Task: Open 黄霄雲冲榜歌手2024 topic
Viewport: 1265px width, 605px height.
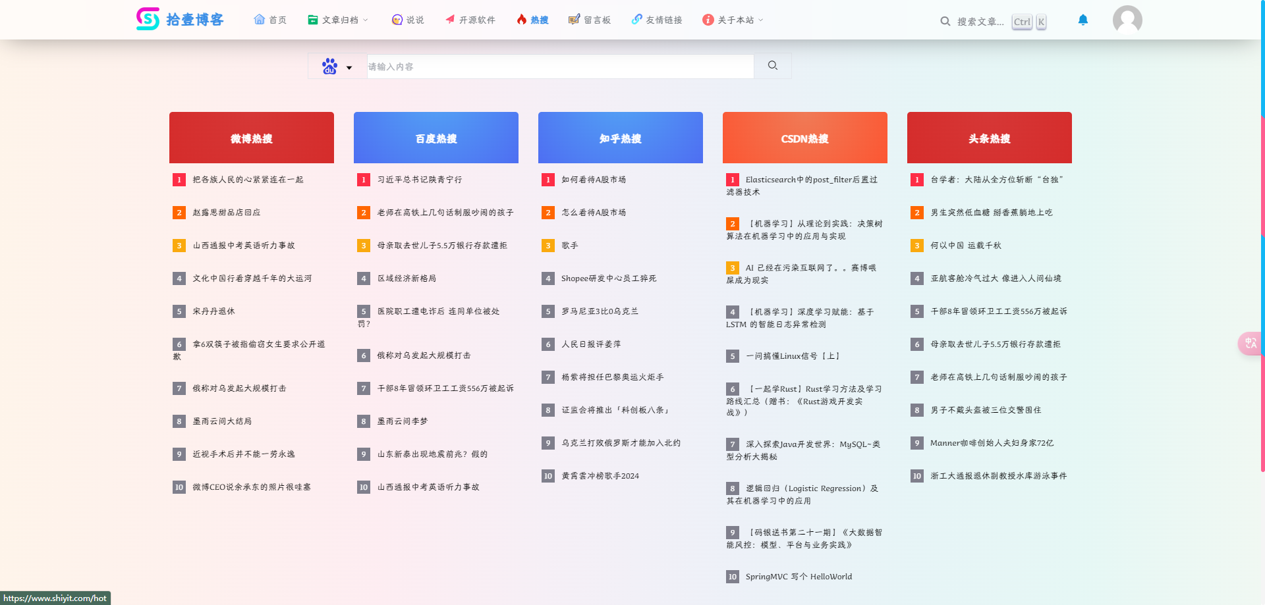Action: (600, 476)
